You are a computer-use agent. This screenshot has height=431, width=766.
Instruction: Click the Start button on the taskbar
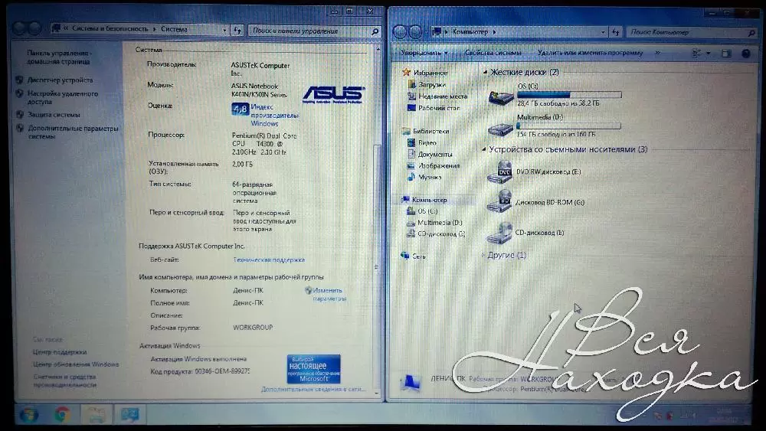tap(28, 415)
